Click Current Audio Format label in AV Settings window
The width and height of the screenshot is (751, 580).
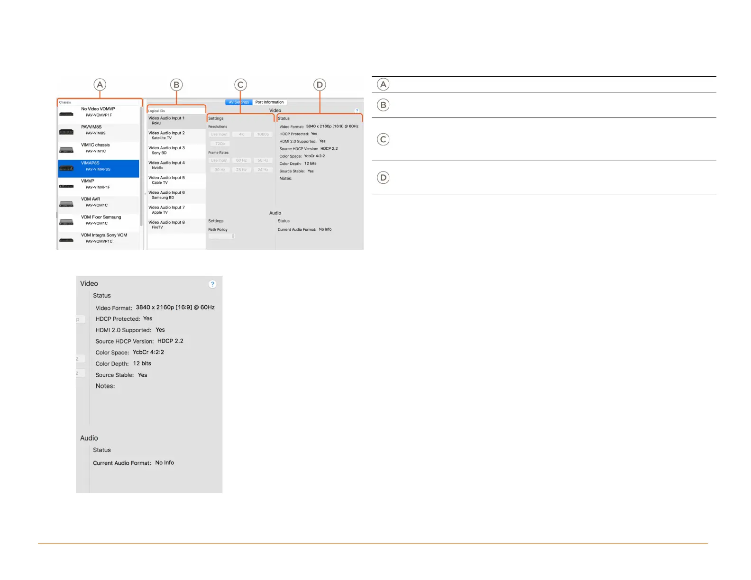(x=297, y=229)
